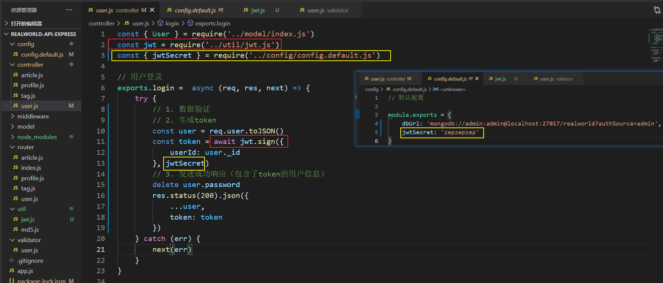Collapse the util folder
663x283 pixels.
pos(12,209)
